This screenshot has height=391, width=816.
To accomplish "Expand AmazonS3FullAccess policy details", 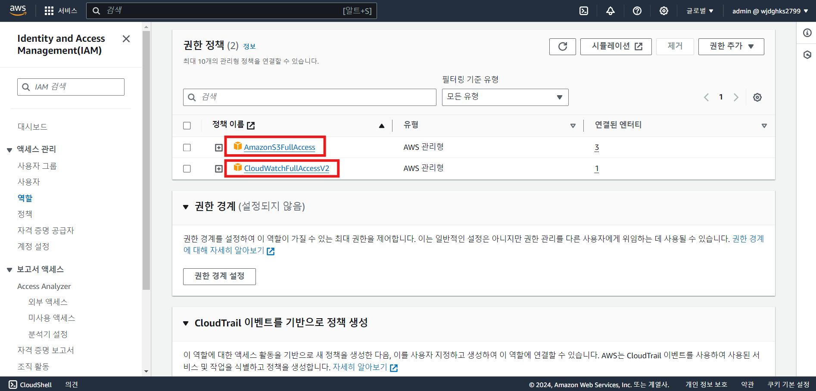I will point(219,148).
